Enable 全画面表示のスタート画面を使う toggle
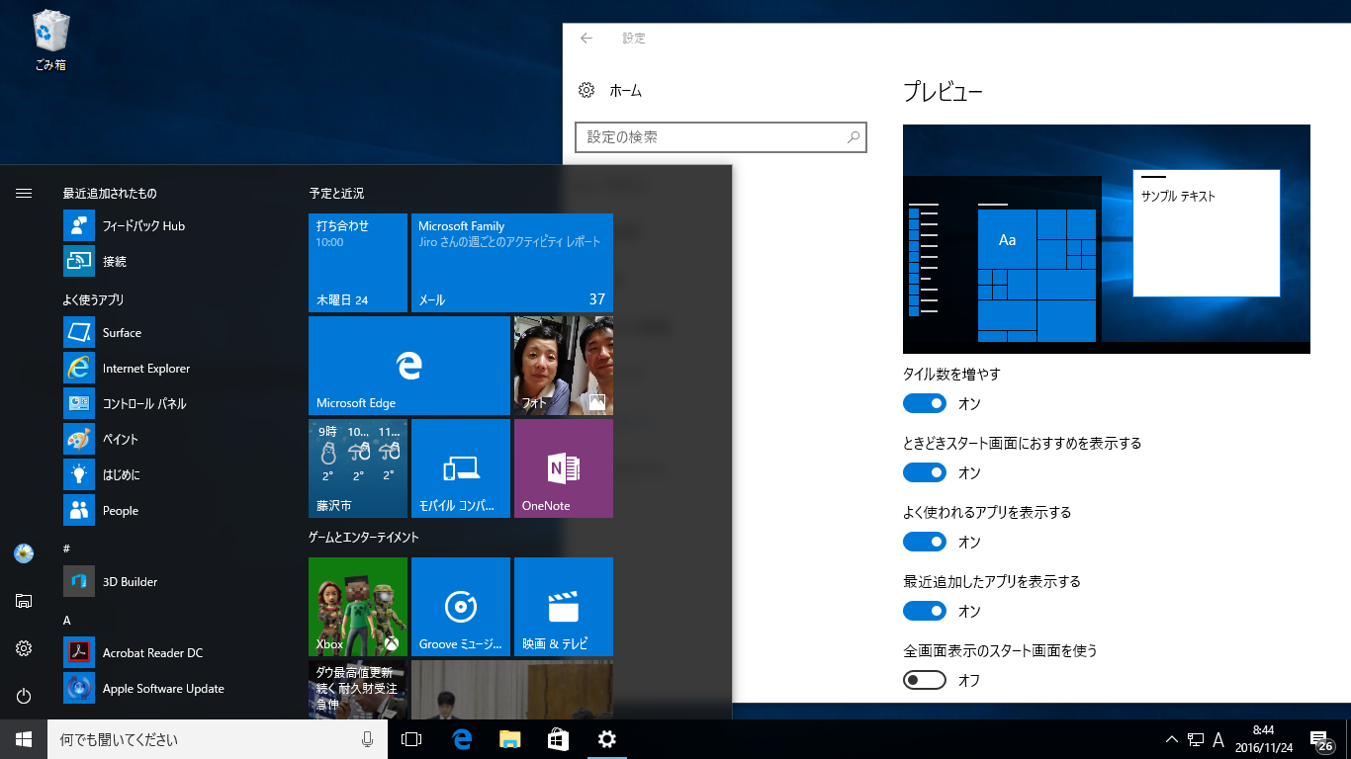The width and height of the screenshot is (1351, 759). 925,680
